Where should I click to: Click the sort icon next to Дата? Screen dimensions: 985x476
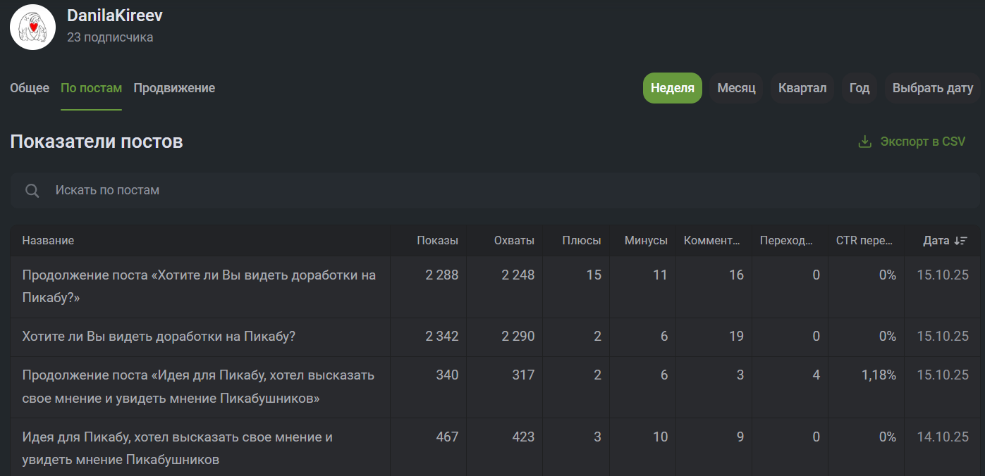click(x=960, y=241)
